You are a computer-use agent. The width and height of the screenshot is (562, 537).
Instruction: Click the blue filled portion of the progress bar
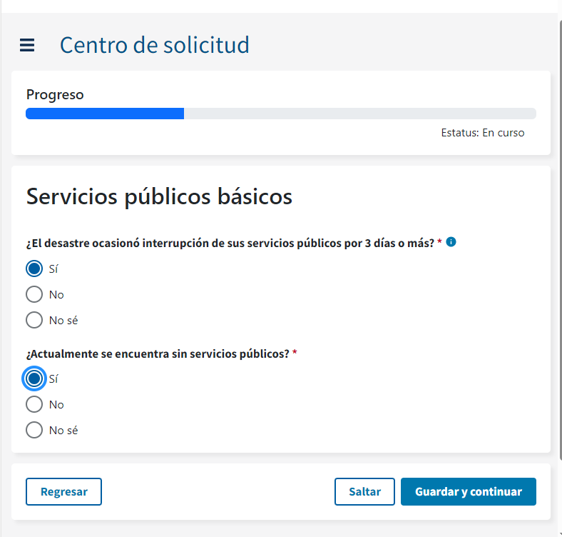tap(105, 114)
